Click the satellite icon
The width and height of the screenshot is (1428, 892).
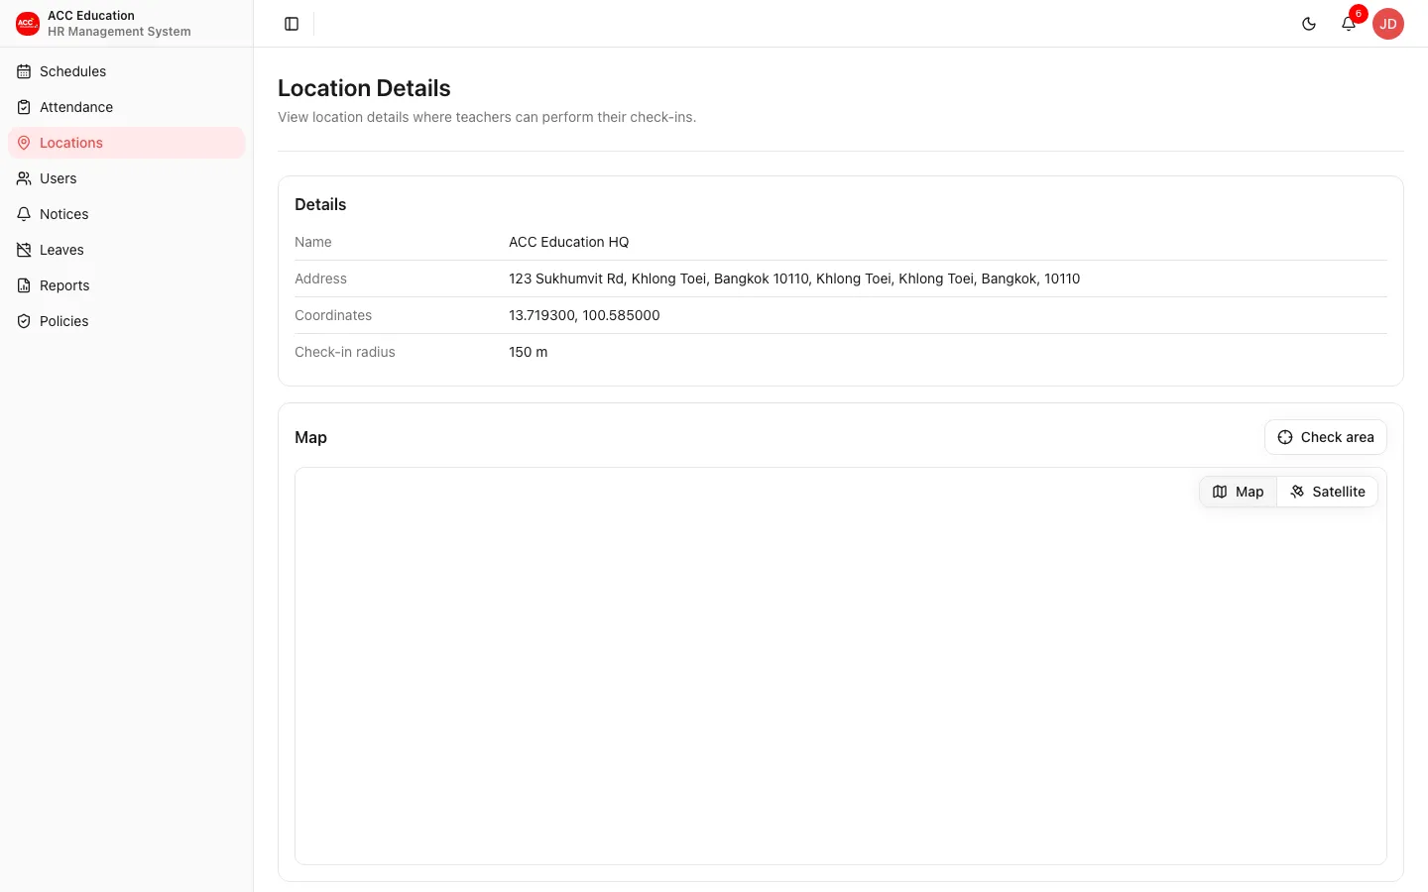(x=1297, y=492)
